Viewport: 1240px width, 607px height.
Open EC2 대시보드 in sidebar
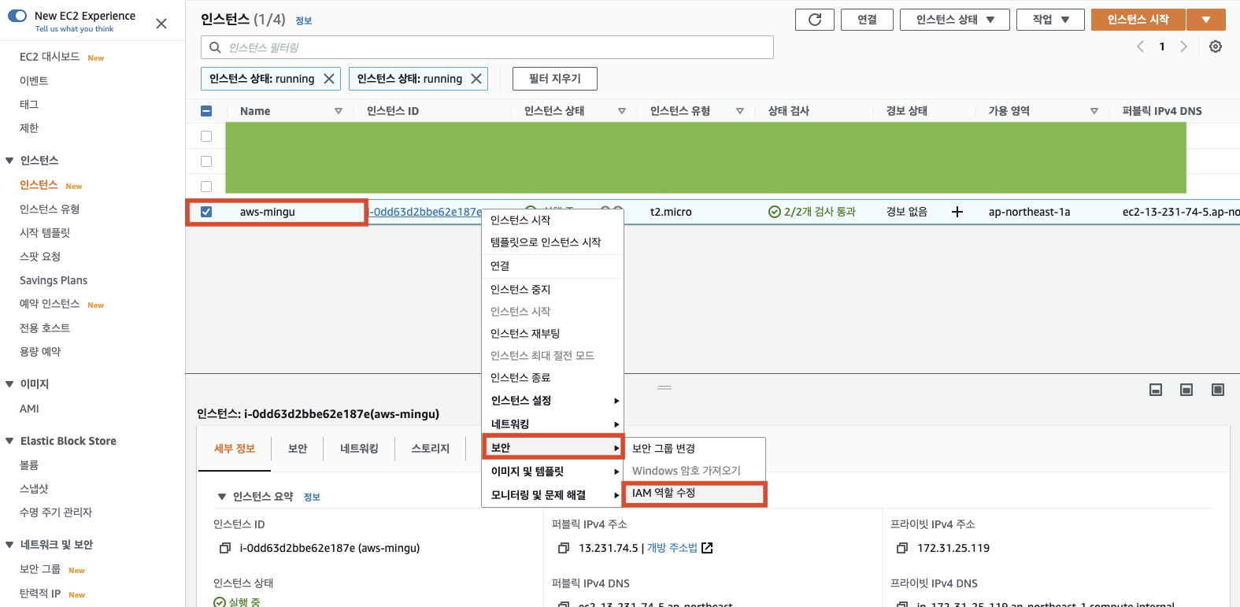(x=50, y=57)
